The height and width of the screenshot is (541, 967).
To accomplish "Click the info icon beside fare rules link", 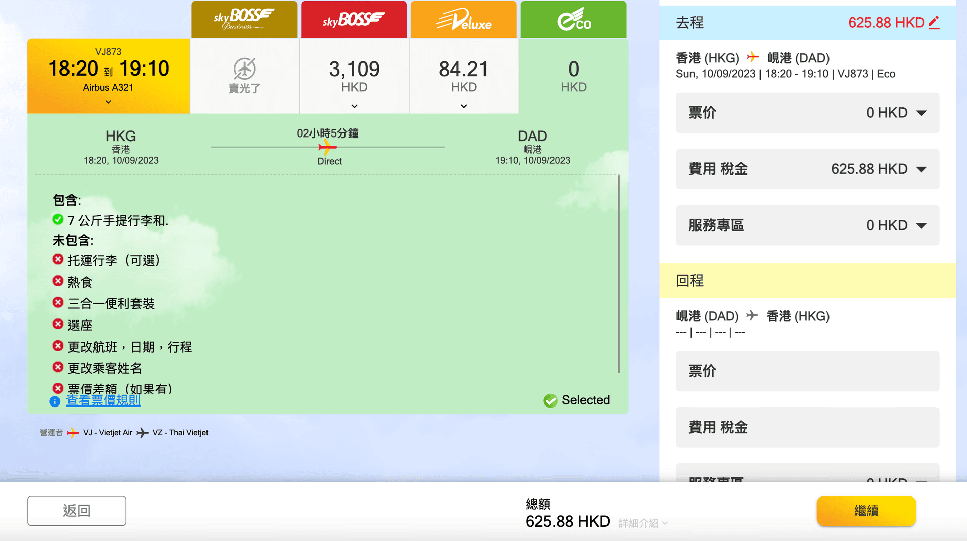I will pyautogui.click(x=55, y=401).
